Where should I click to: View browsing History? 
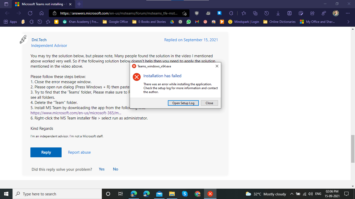click(267, 13)
